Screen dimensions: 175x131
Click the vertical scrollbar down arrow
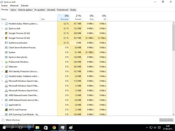click(174, 114)
